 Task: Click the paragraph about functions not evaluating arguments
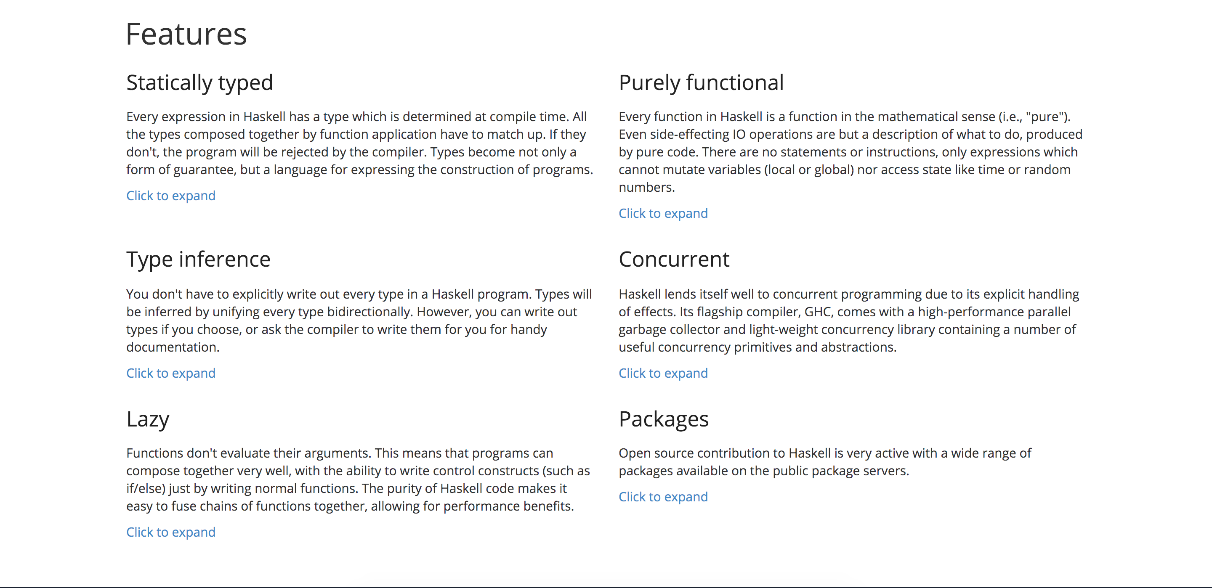(358, 479)
